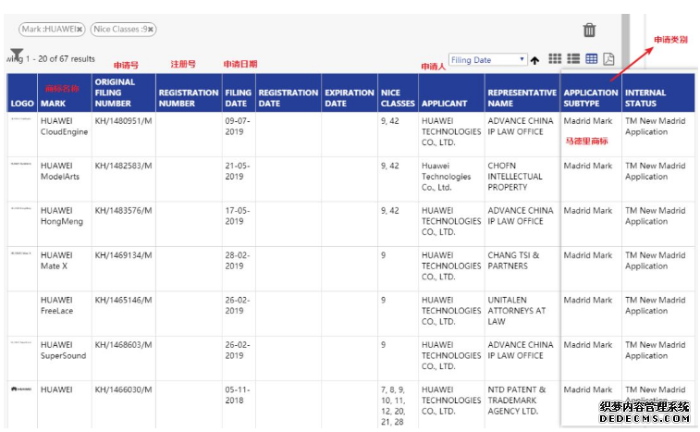This screenshot has height=432, width=700.
Task: Sort by REGISTRATION NUMBER header
Action: coord(189,98)
